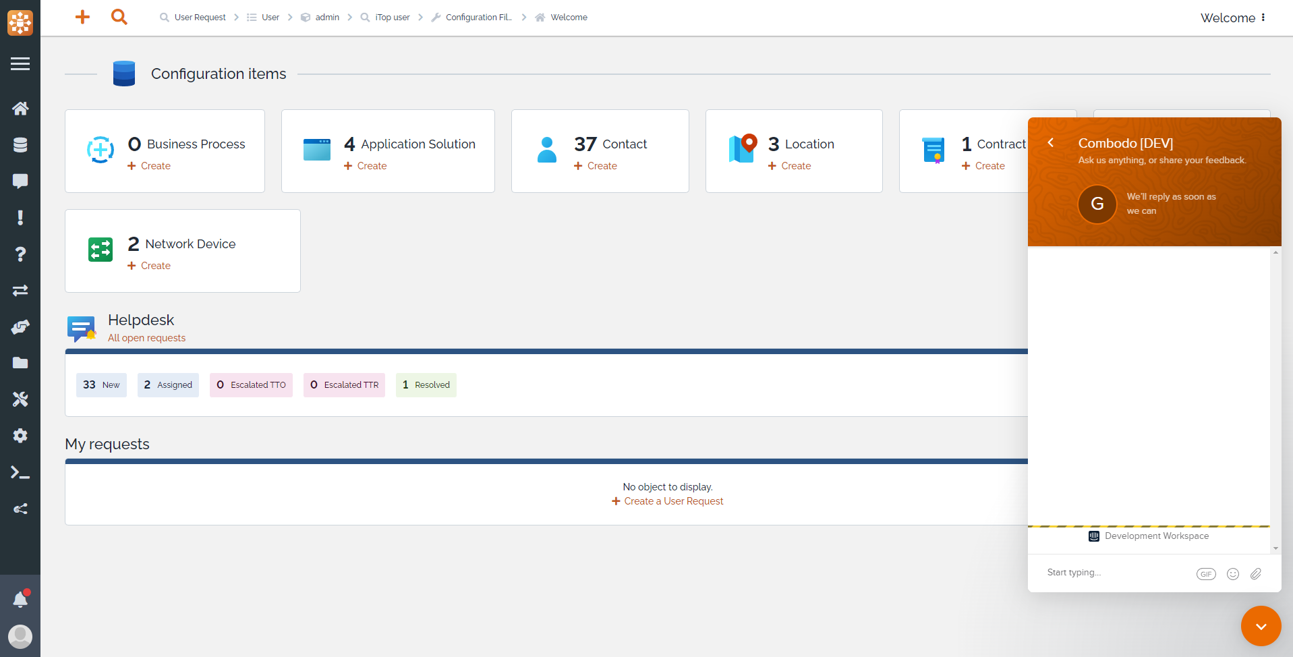Open the wrench admin tools sidebar icon

coord(20,399)
